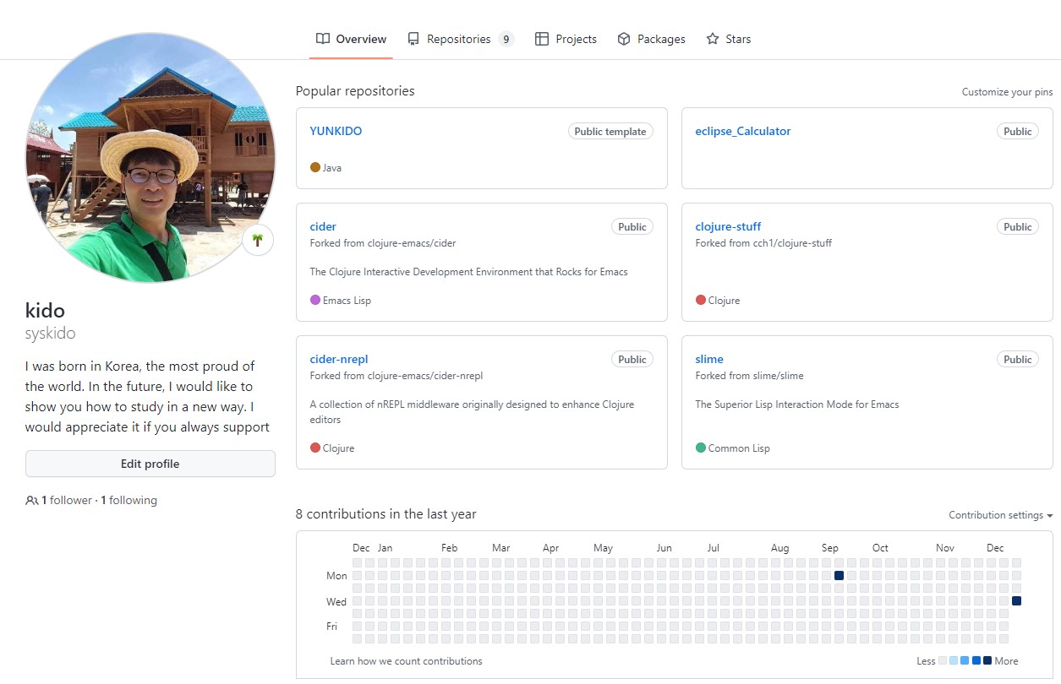Click the profile bio text about Korea

click(x=149, y=397)
